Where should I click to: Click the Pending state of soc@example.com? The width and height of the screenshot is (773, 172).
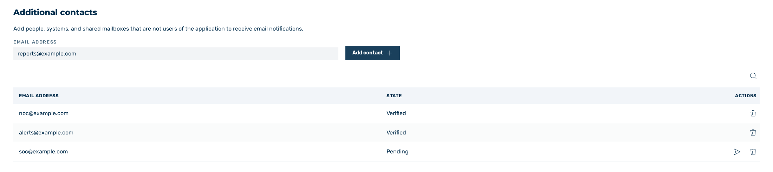click(x=397, y=152)
